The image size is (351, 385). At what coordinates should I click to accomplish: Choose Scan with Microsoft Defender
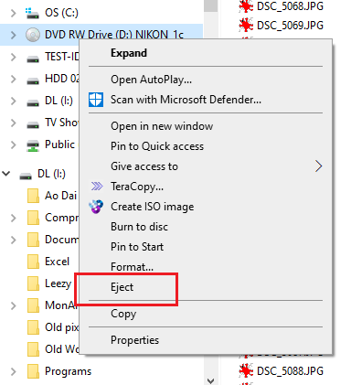[x=186, y=100]
